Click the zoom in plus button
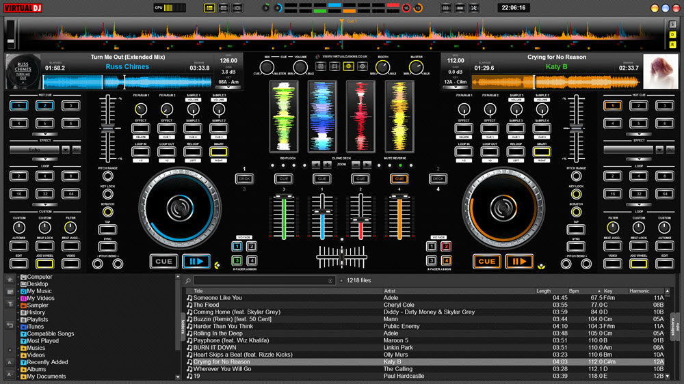Viewport: 684px width, 384px height. (327, 165)
